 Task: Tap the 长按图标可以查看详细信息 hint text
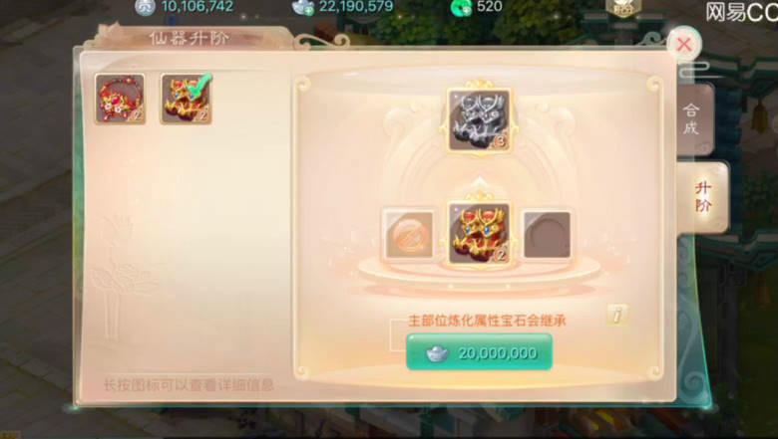click(x=189, y=384)
